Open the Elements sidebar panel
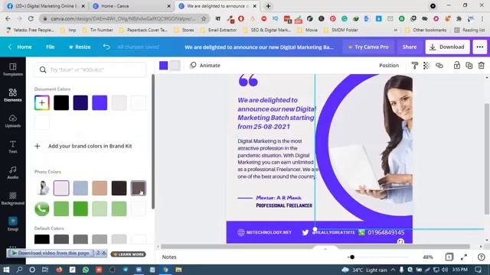The width and height of the screenshot is (490, 275). pyautogui.click(x=13, y=95)
